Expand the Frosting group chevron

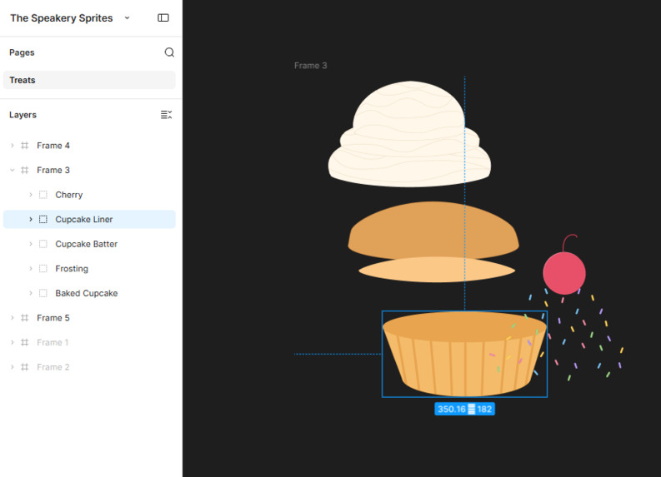(31, 269)
